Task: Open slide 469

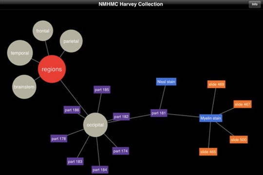Action: (x=216, y=84)
